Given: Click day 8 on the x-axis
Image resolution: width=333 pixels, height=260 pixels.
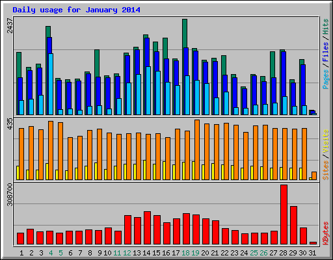Looking at the screenshot, I should tap(90, 253).
